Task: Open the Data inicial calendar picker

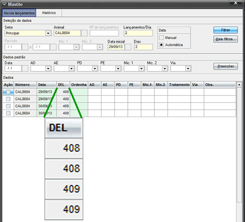Action: pos(128,47)
